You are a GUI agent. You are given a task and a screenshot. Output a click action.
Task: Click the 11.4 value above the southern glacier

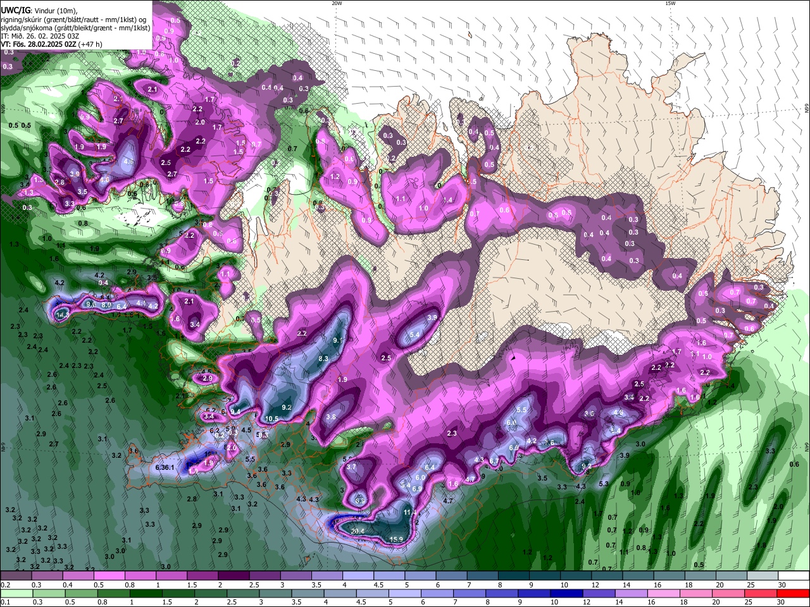click(410, 512)
